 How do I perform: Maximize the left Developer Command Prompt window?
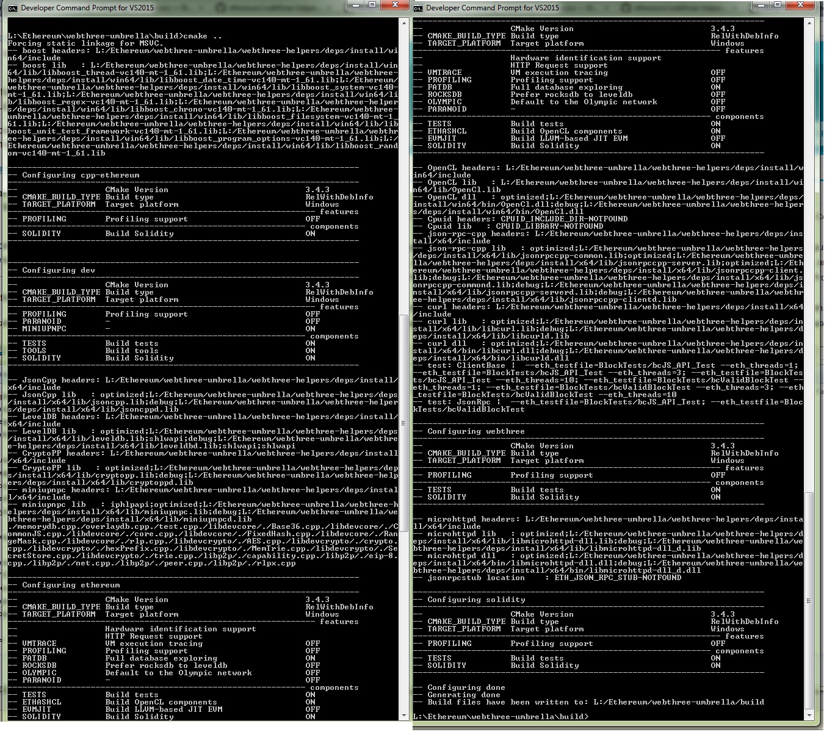click(372, 5)
